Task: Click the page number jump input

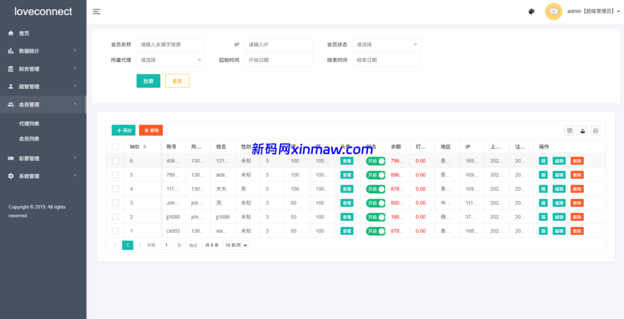Action: point(166,245)
